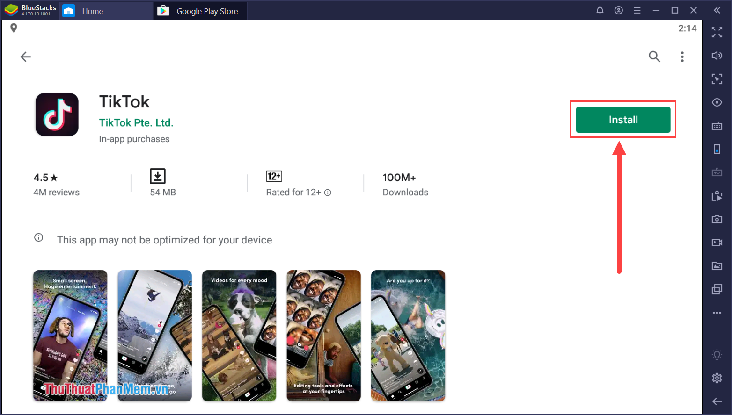Click the Rated for 12+ info icon
This screenshot has height=415, width=732.
point(328,193)
